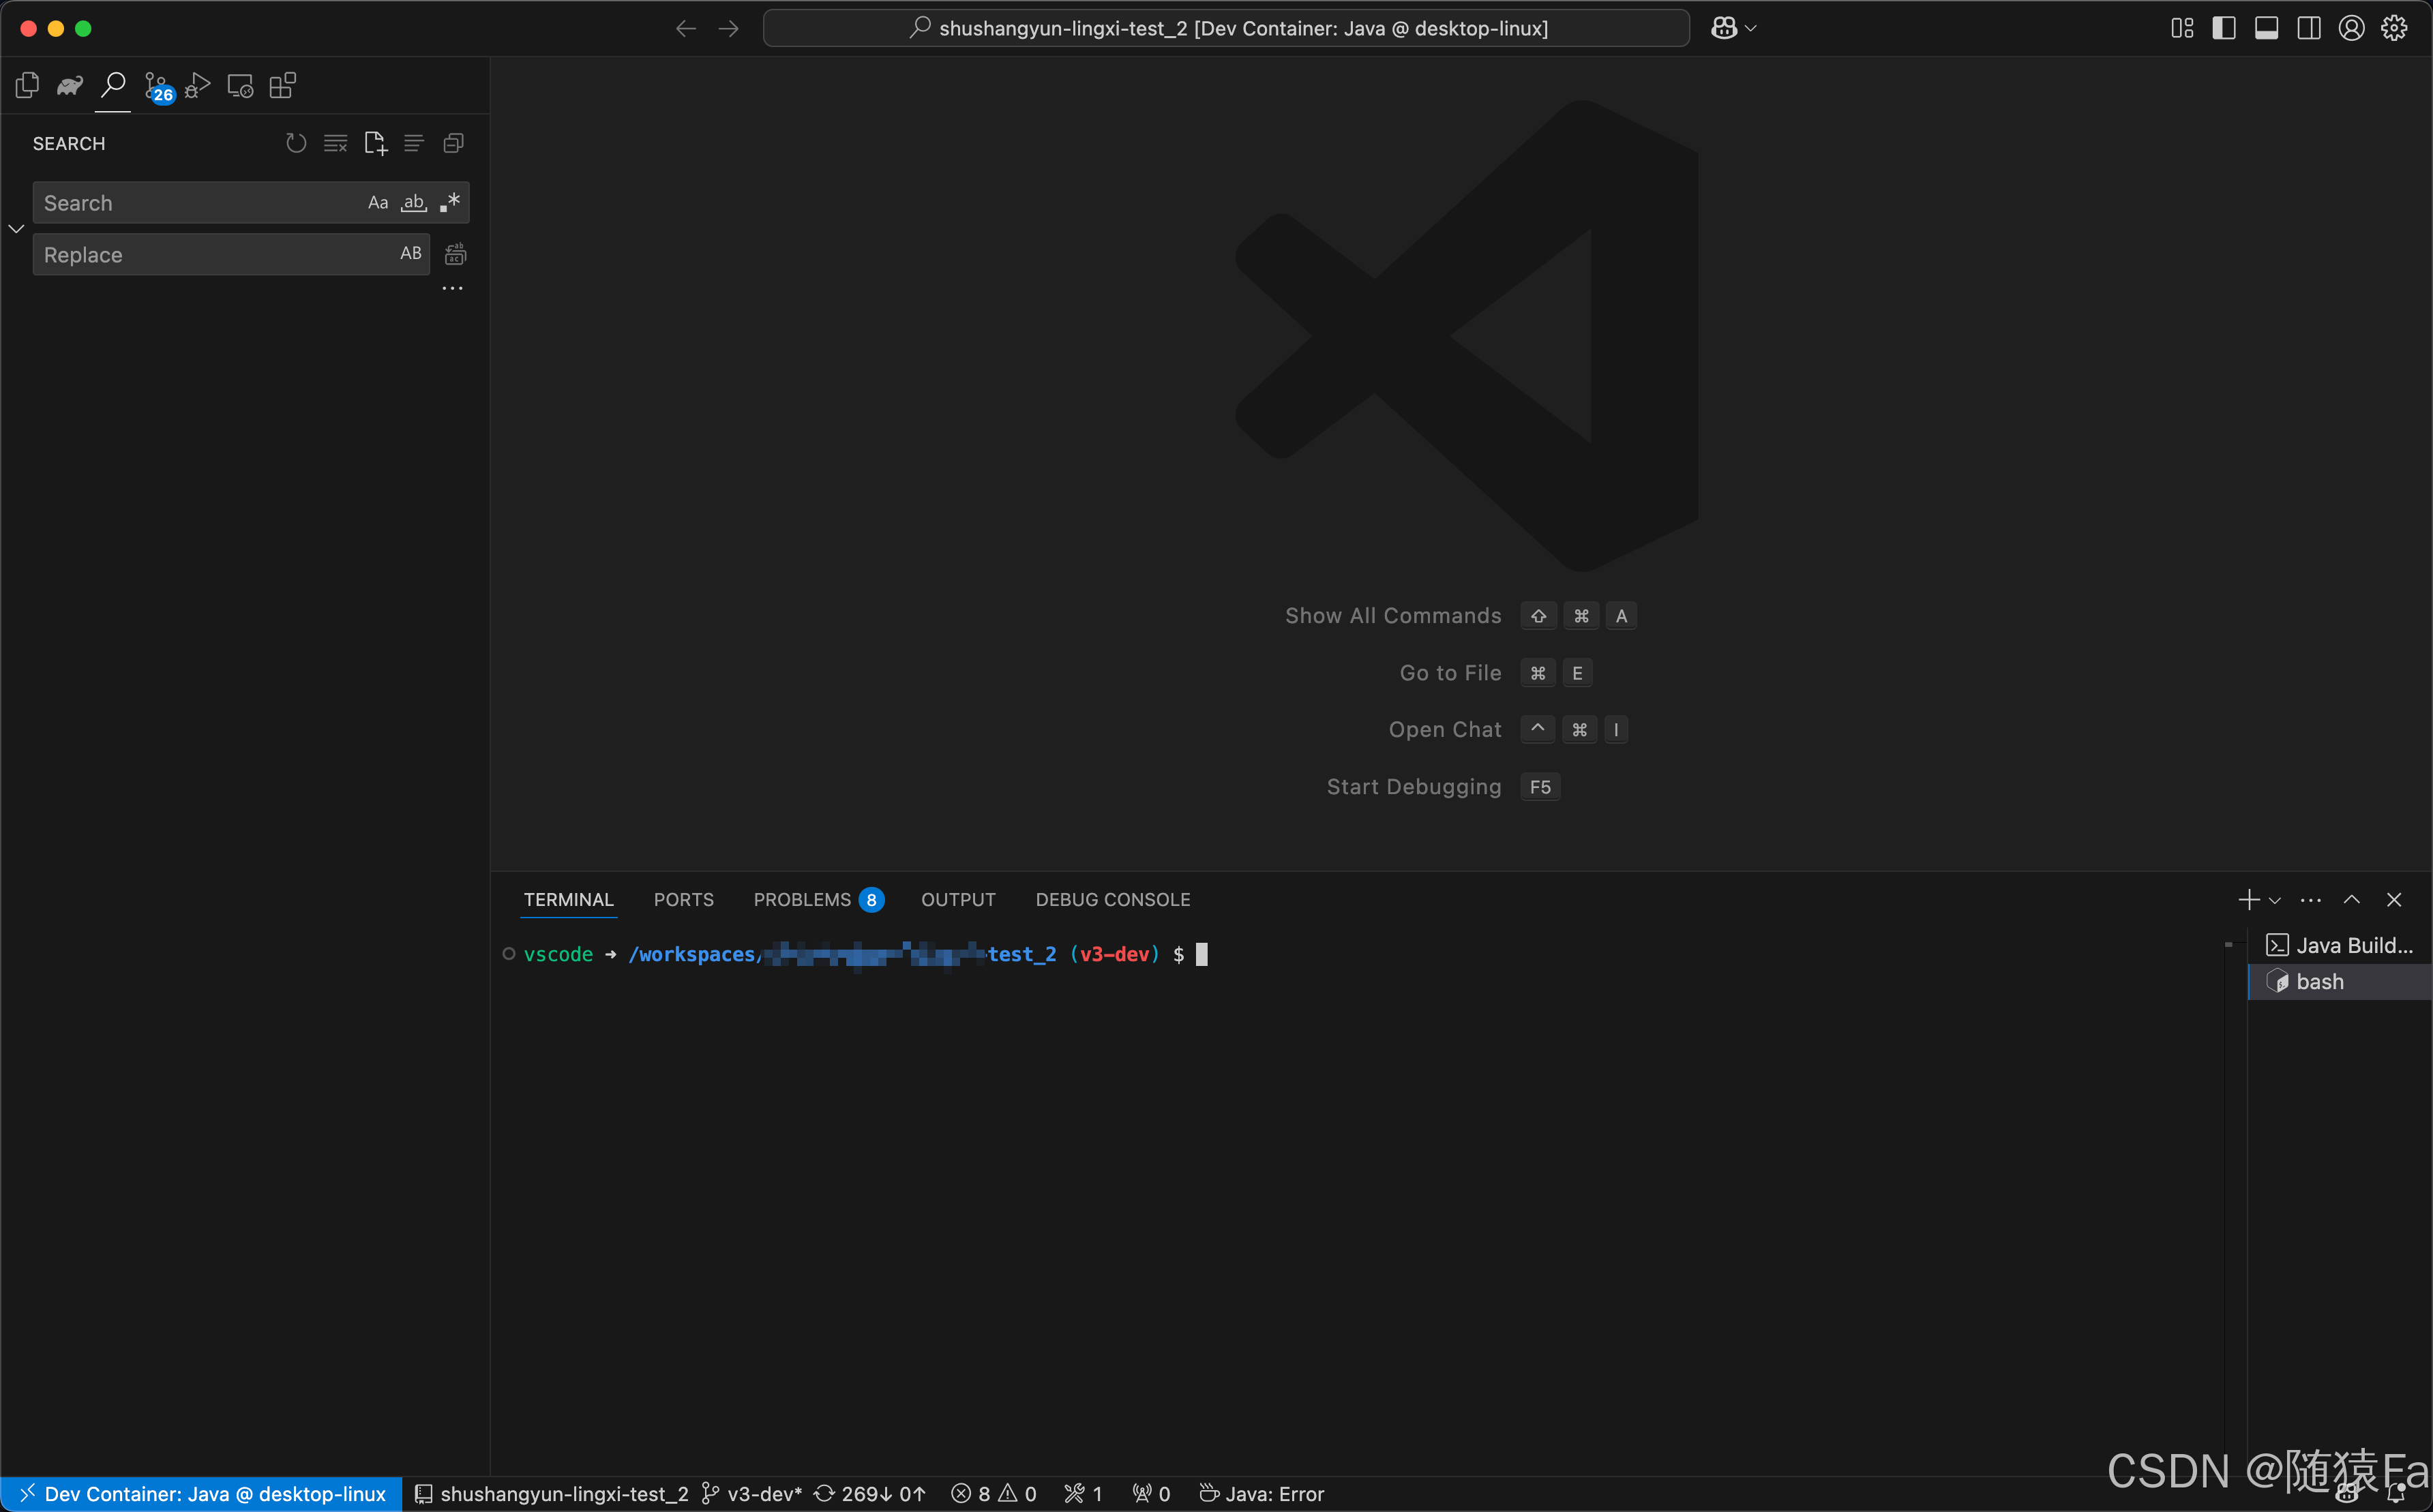Open the Extensions view icon

tap(283, 86)
